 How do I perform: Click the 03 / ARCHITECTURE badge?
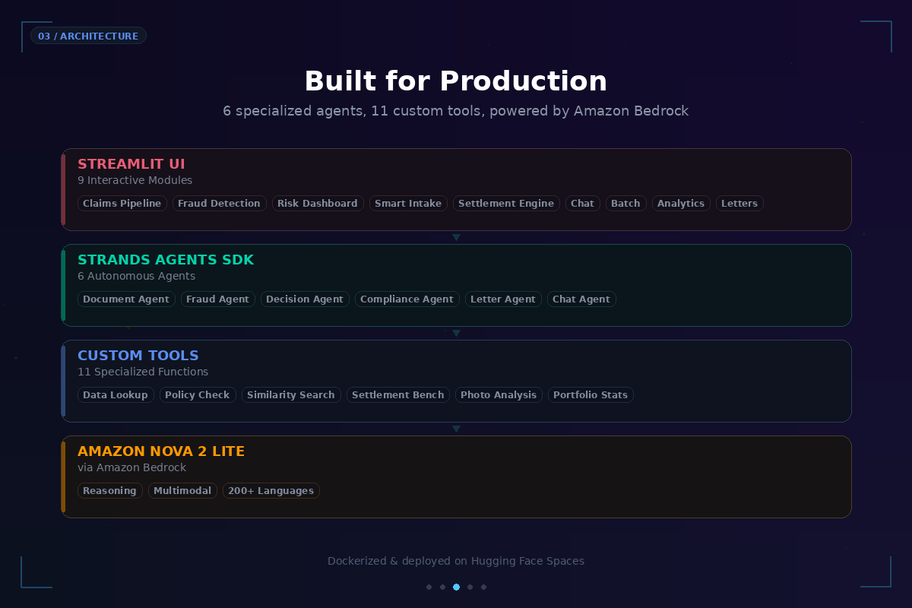point(88,36)
